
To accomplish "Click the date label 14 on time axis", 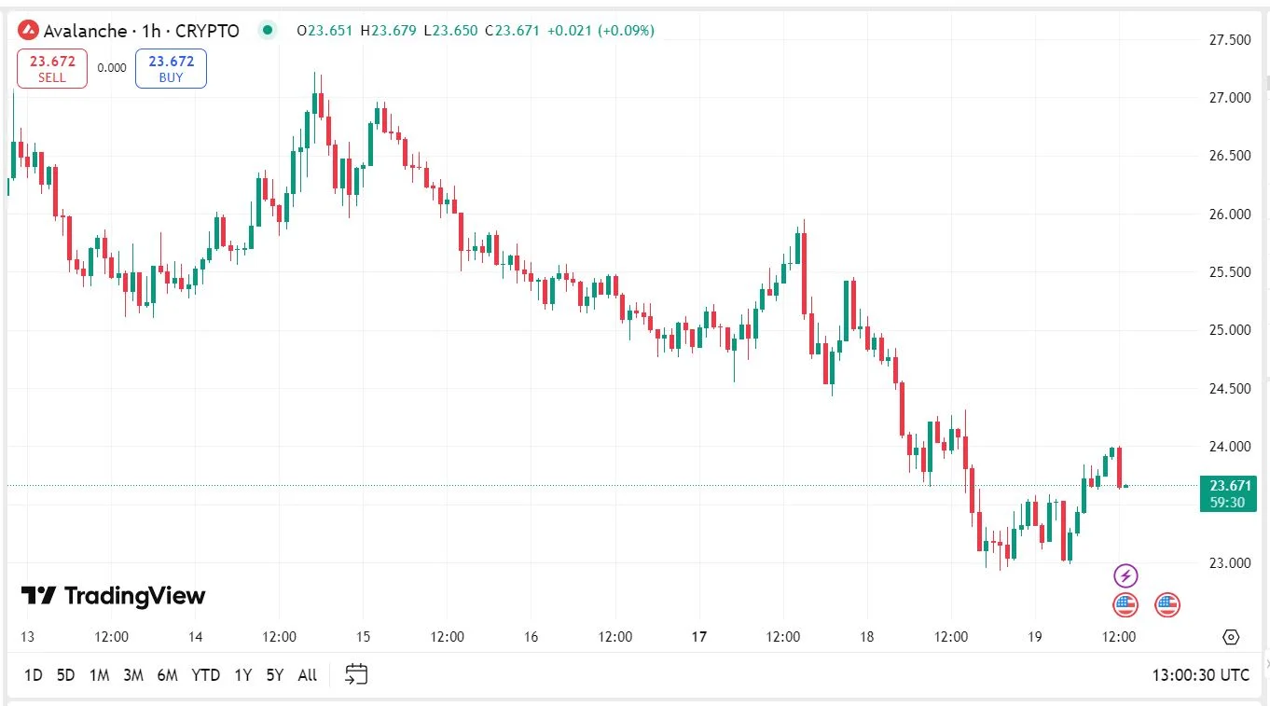I will 195,637.
